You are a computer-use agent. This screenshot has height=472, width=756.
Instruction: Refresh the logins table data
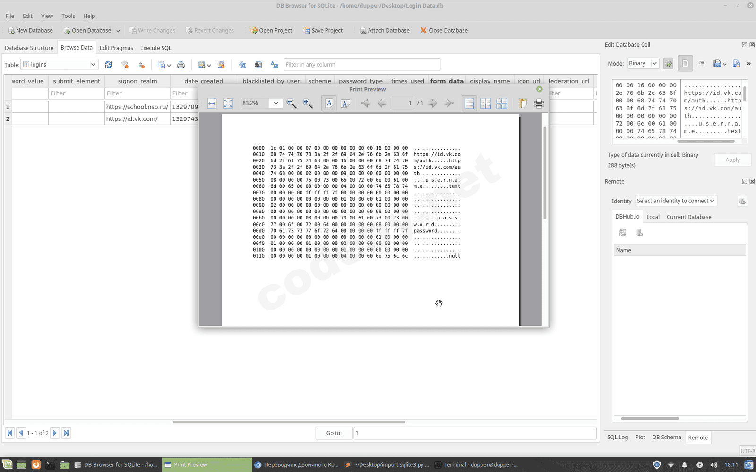tap(109, 65)
